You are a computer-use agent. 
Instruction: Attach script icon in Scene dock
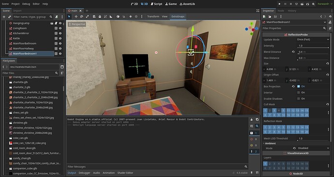[57, 16]
